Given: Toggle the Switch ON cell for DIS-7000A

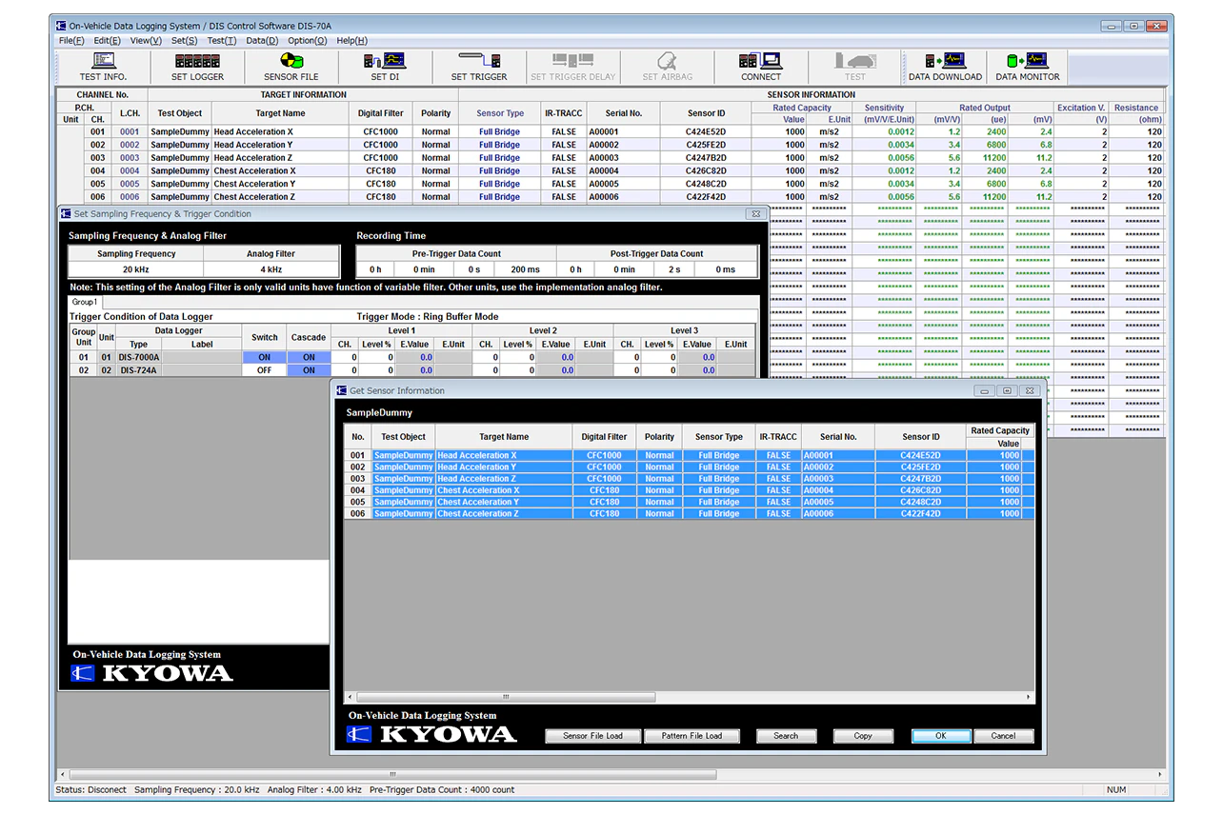Looking at the screenshot, I should pos(264,358).
